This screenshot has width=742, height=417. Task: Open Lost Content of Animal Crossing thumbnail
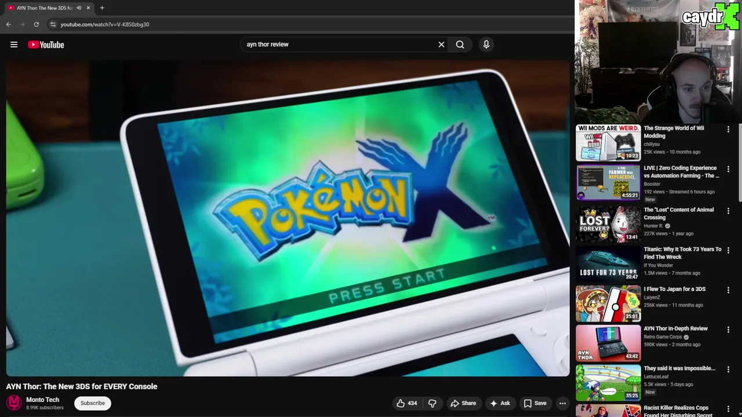[x=608, y=224]
